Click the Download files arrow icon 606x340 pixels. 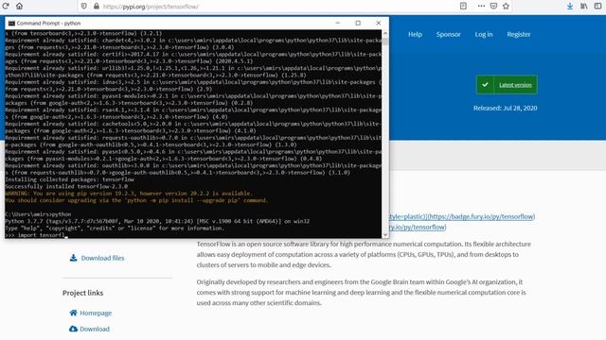[73, 258]
